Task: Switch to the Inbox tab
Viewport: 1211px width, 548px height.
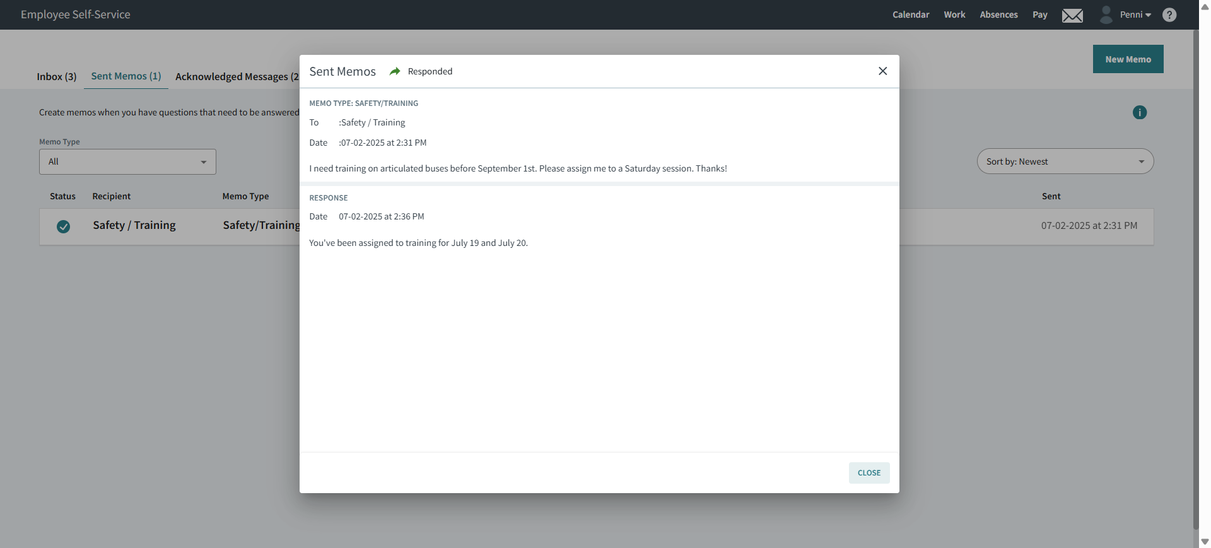Action: (56, 76)
